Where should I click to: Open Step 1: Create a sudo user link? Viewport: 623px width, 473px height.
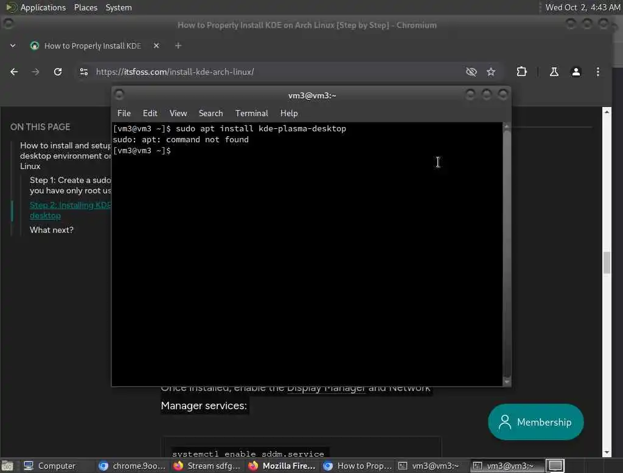[x=70, y=185]
